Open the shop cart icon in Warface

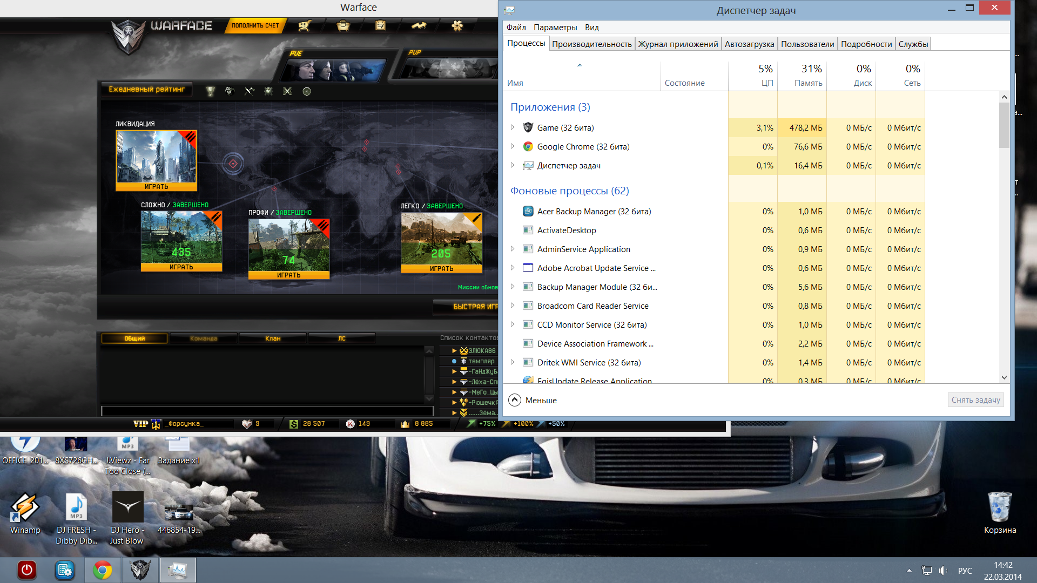(304, 25)
